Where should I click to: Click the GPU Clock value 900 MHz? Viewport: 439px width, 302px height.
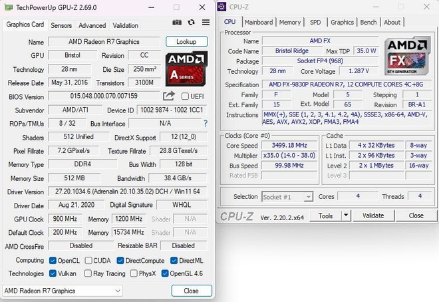pyautogui.click(x=65, y=219)
